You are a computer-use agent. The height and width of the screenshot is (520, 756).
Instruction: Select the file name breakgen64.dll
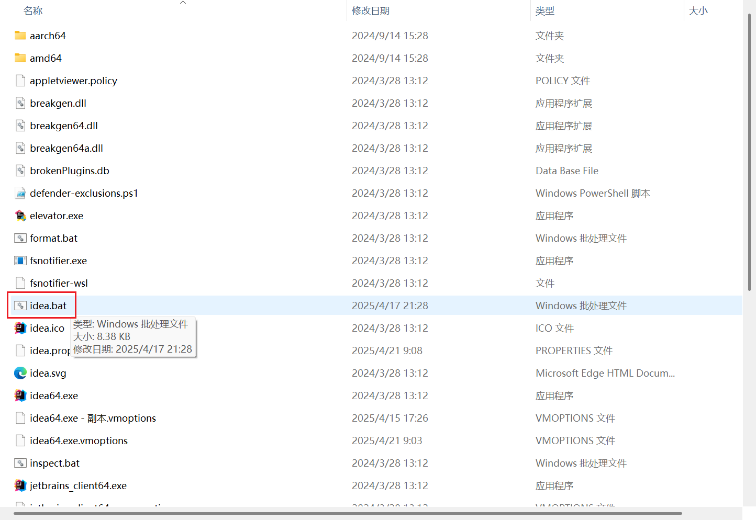(64, 126)
